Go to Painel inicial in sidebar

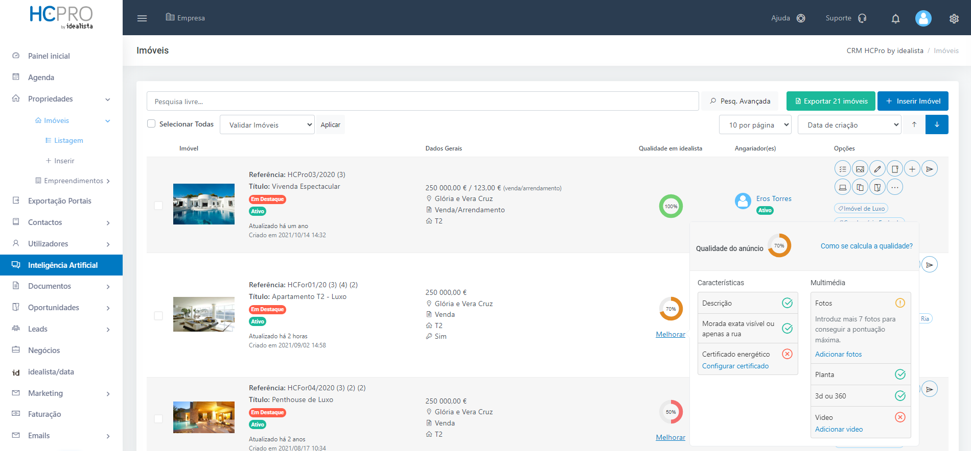tap(49, 56)
